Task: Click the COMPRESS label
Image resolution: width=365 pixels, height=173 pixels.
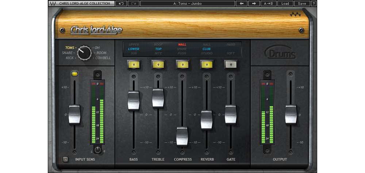Action: coord(183,159)
